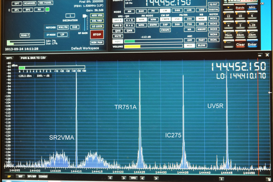Open the OPT options panel
The image size is (273, 182).
[x=17, y=3]
